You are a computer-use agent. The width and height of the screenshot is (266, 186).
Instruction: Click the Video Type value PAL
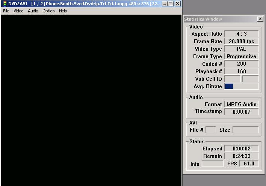tap(242, 49)
